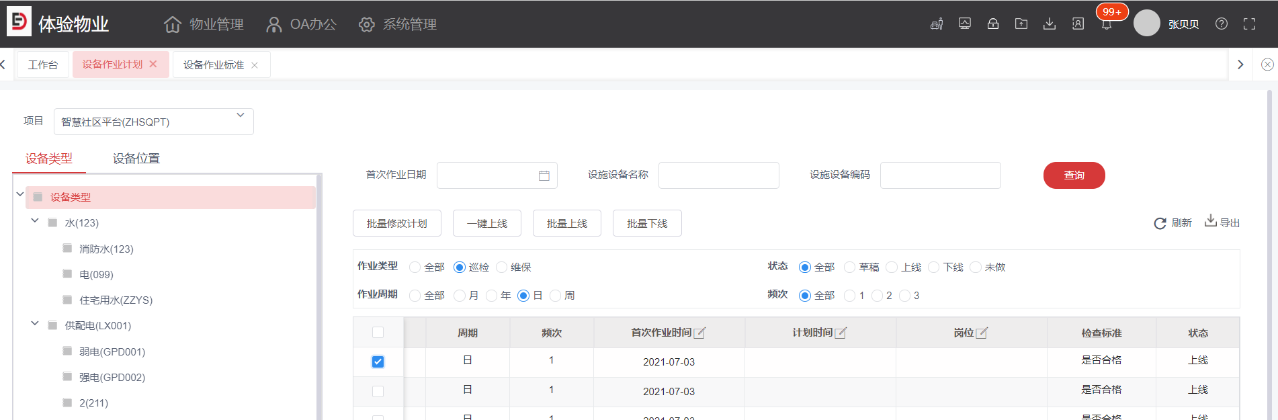Click the 首次作业日期 date field

pyautogui.click(x=497, y=175)
